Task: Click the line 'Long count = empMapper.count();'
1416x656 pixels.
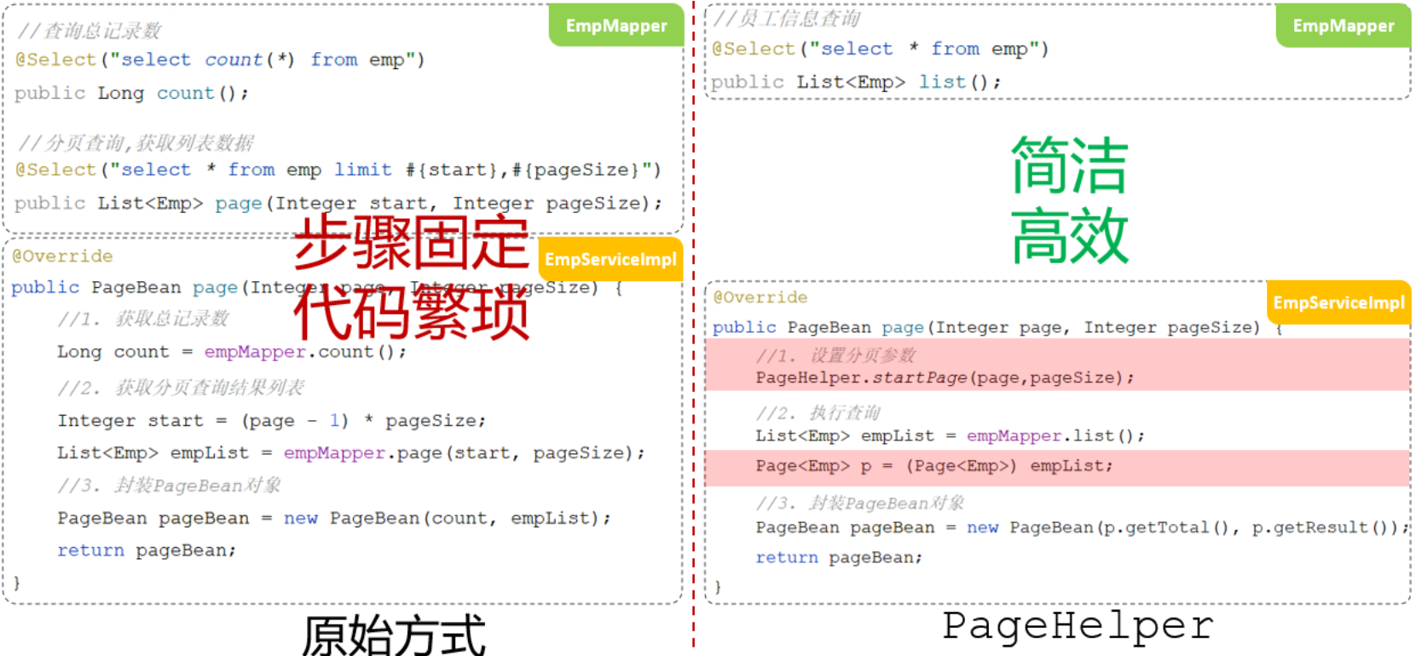Action: [x=232, y=352]
